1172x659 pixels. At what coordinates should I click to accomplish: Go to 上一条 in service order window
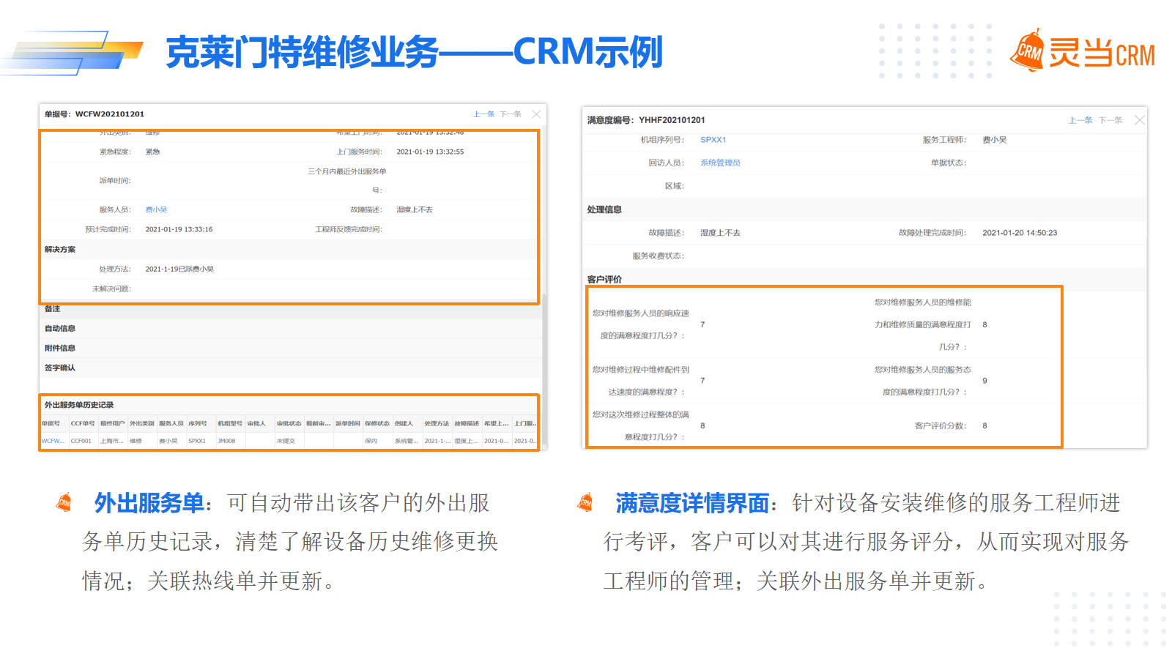pos(483,114)
